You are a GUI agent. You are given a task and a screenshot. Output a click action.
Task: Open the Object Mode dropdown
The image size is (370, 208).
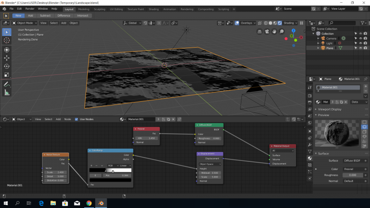tap(24, 23)
